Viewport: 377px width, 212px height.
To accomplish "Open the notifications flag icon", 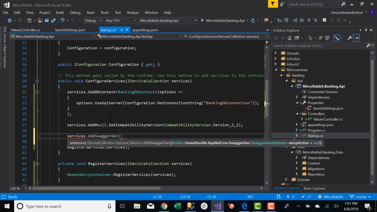I will [273, 4].
